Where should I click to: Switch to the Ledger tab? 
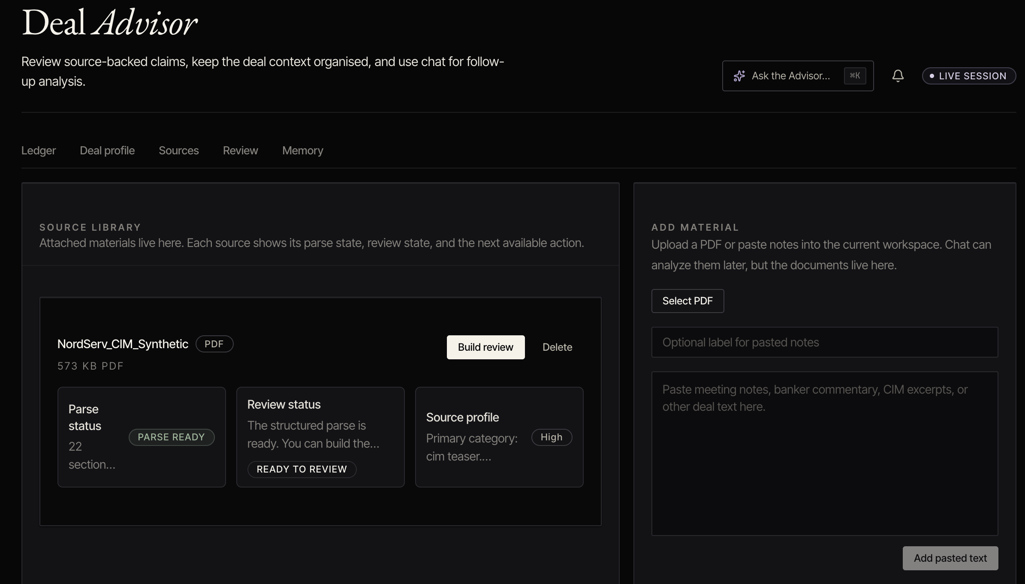(x=38, y=151)
